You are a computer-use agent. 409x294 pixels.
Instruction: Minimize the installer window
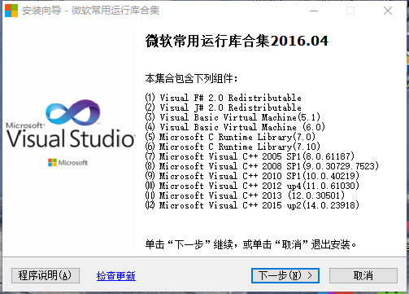pyautogui.click(x=314, y=11)
